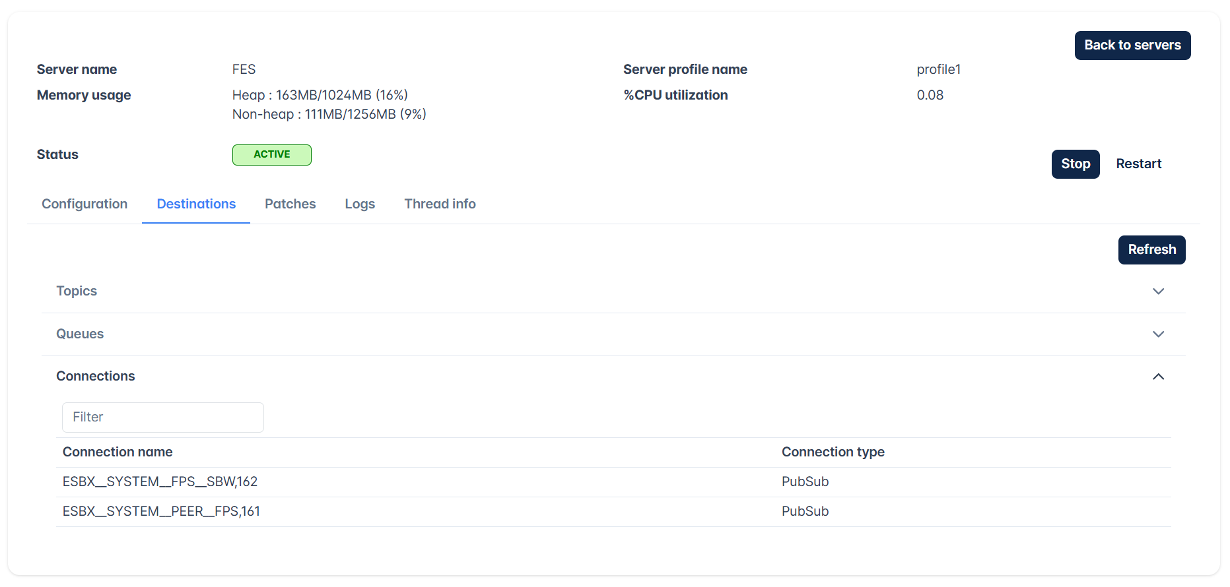The width and height of the screenshot is (1230, 587).
Task: Switch to the Configuration tab
Action: [x=85, y=204]
